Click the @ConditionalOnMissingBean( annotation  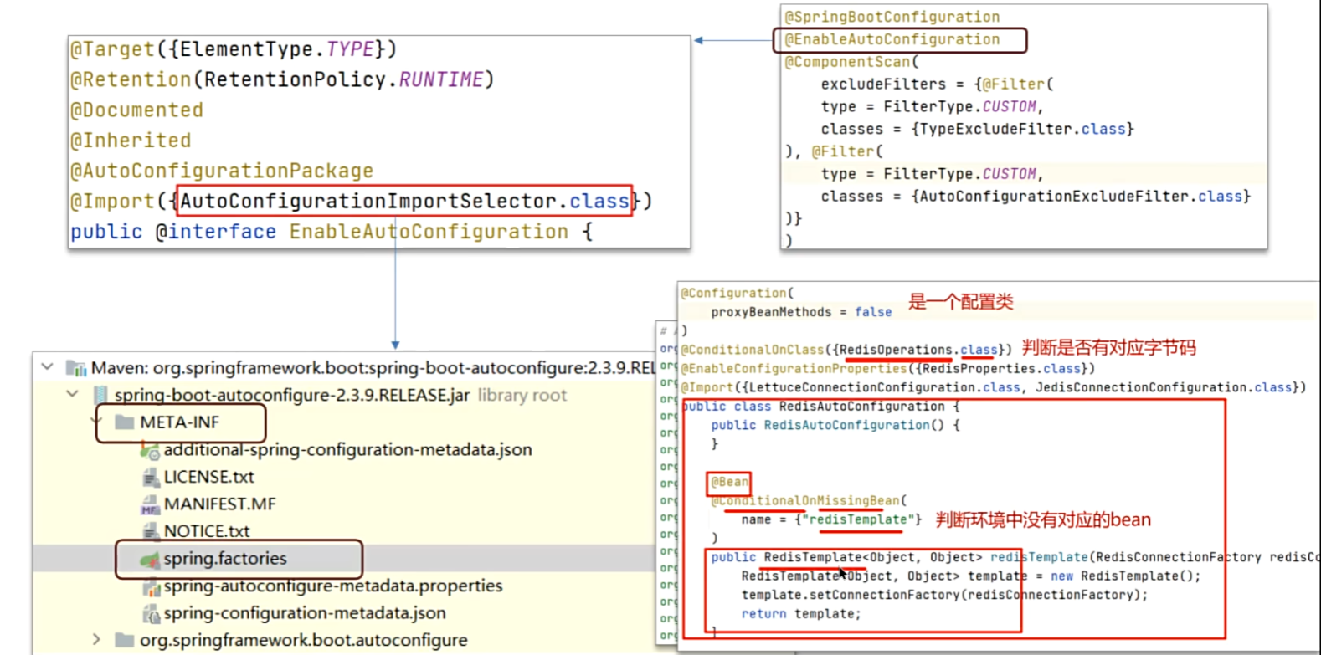(809, 500)
